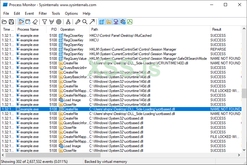Open the Help menu
Viewport: 247px width, 165px height.
coord(86,13)
